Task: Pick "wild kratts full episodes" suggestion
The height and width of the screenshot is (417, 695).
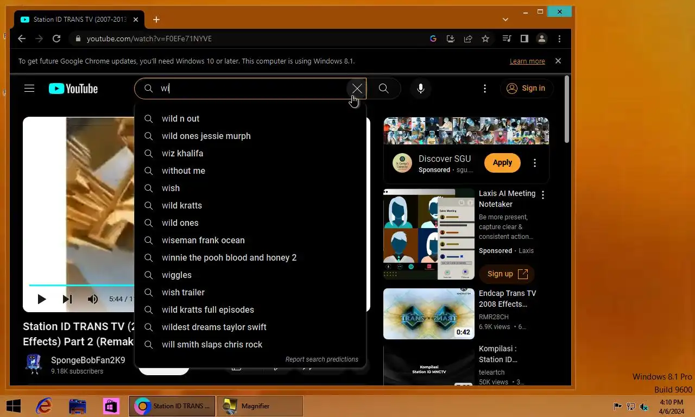Action: [250, 309]
